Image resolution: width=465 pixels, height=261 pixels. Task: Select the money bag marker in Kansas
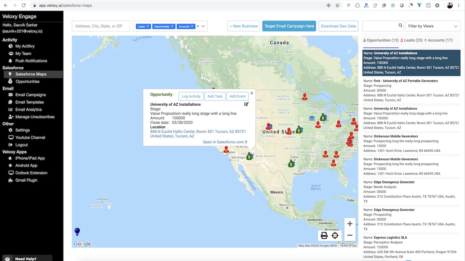[x=299, y=130]
